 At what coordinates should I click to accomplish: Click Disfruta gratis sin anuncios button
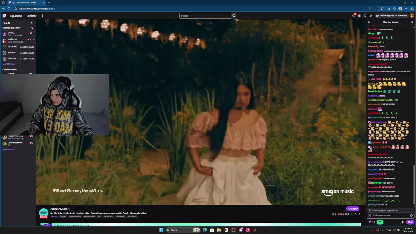point(391,16)
